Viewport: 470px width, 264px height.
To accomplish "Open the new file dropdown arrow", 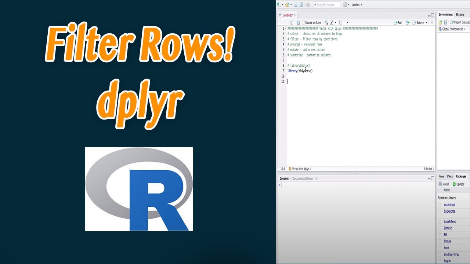I will [x=282, y=5].
